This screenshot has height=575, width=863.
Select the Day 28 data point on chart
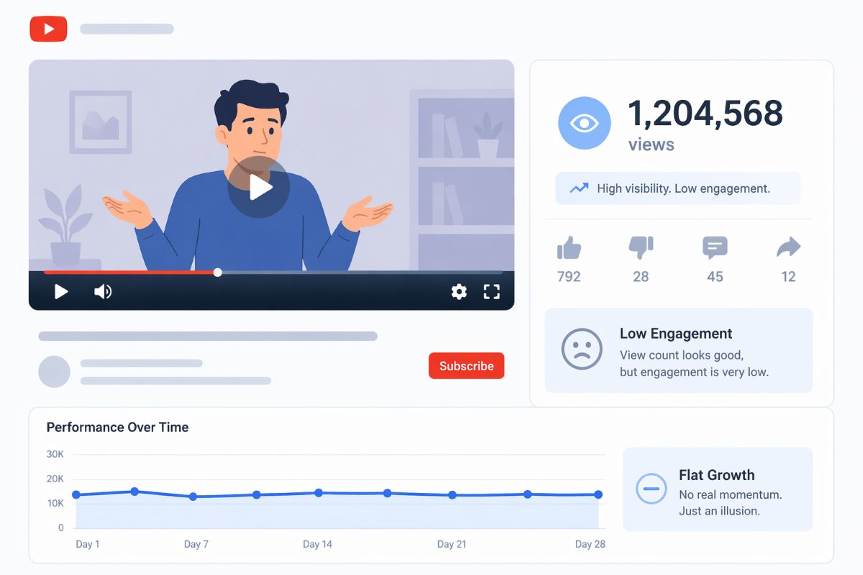(598, 494)
